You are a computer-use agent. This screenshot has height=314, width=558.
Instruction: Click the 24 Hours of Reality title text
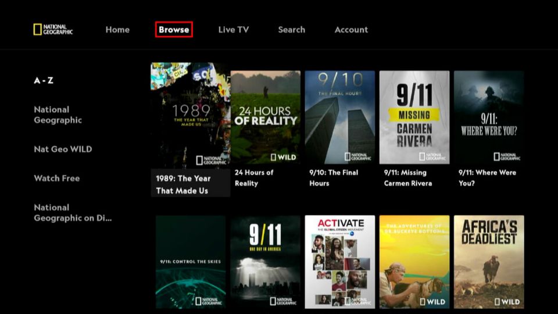254,178
